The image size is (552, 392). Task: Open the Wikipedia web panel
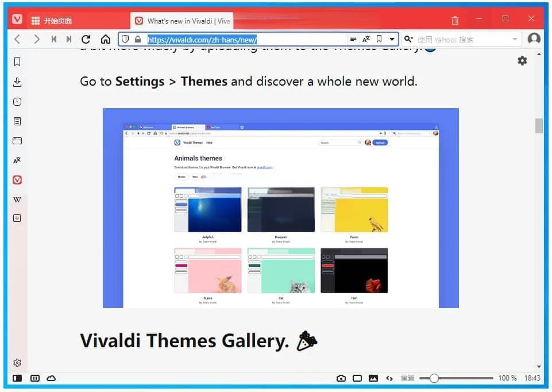[17, 199]
